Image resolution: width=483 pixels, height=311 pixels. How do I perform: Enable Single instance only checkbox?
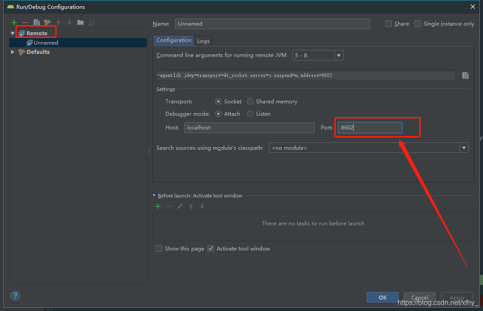418,24
